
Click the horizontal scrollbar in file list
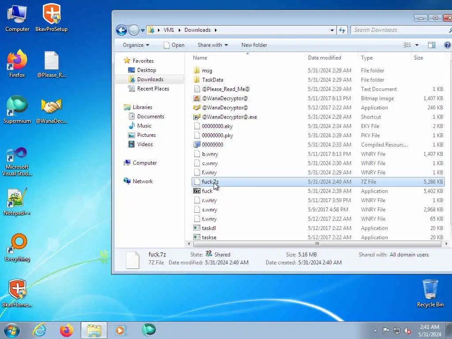[x=317, y=244]
